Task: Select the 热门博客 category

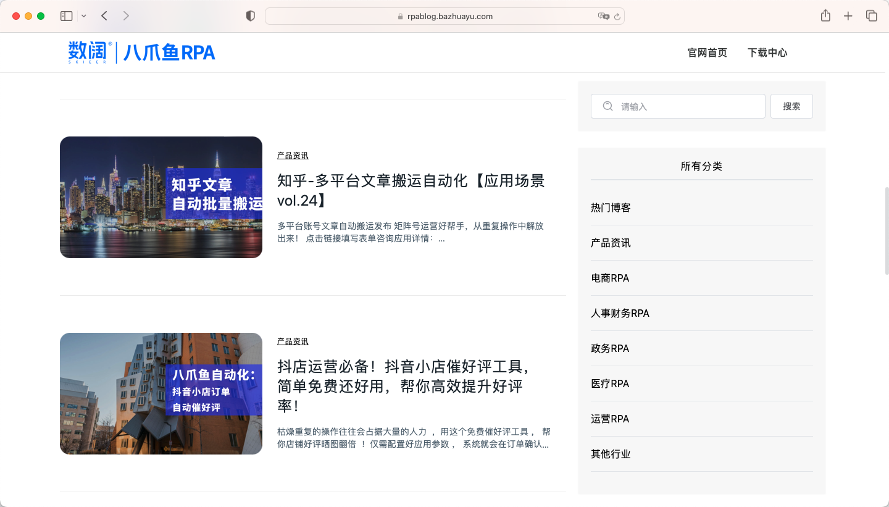Action: (x=611, y=207)
